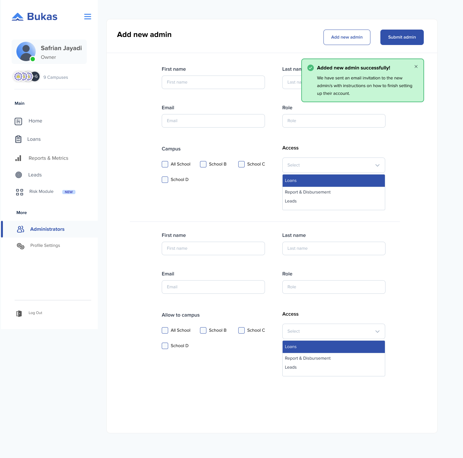The height and width of the screenshot is (458, 463).
Task: Click the green success checkmark icon
Action: point(311,68)
